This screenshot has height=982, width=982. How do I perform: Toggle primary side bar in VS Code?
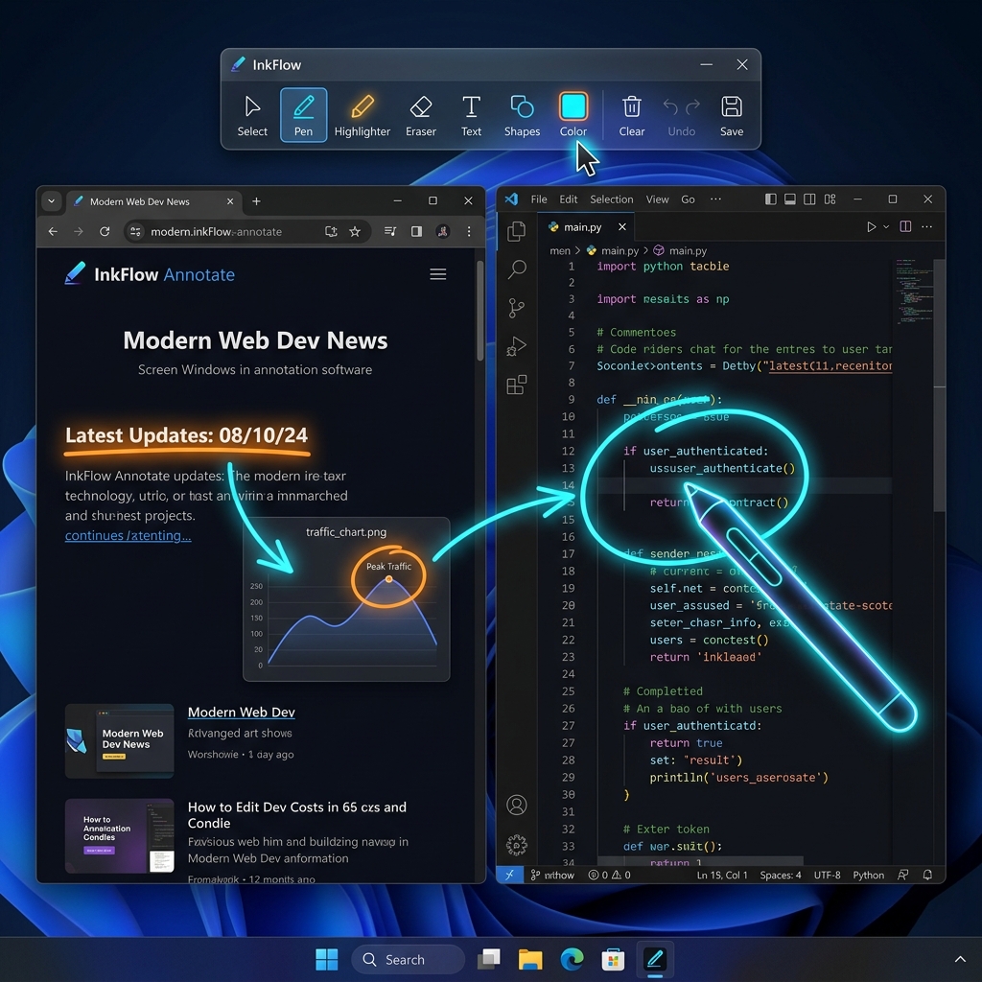point(771,199)
